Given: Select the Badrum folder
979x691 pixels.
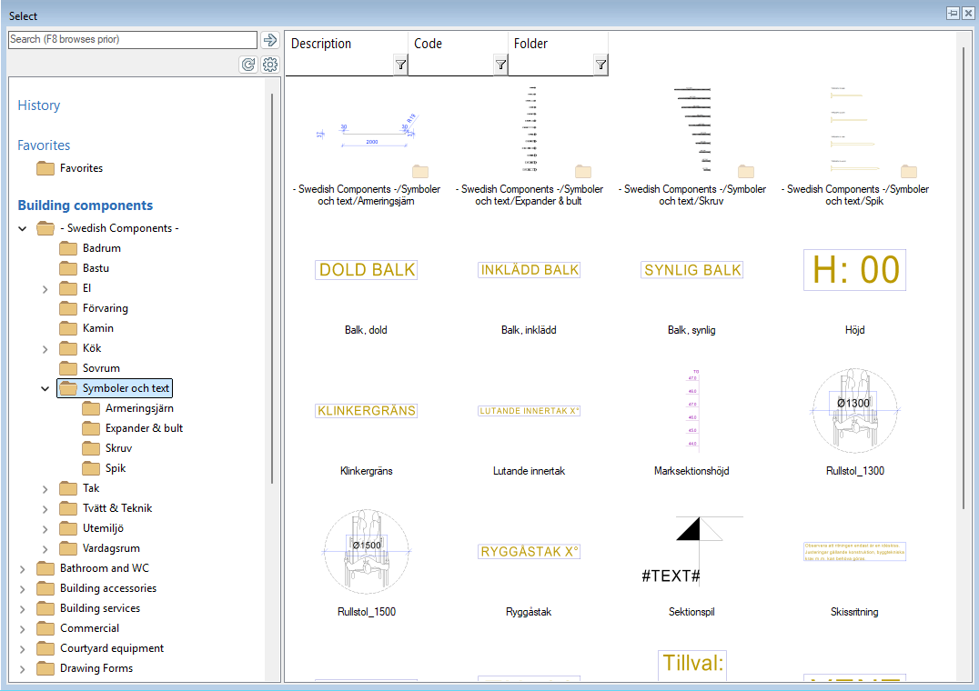Looking at the screenshot, I should 101,248.
